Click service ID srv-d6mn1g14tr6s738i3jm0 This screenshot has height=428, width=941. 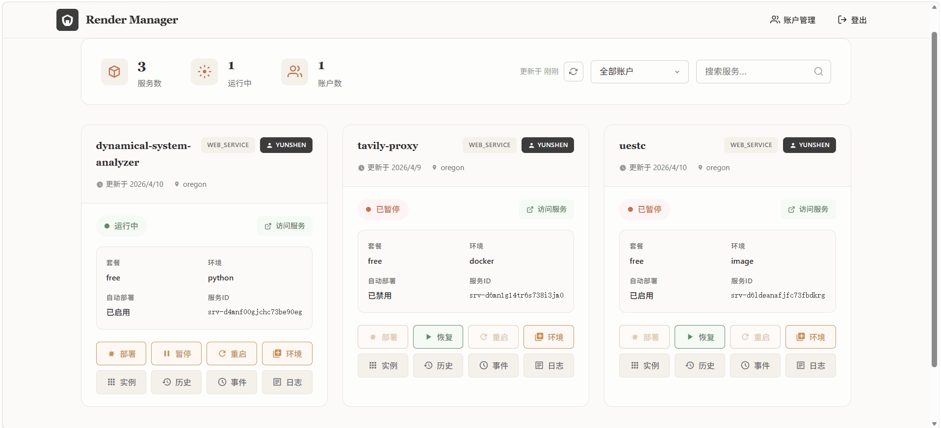click(x=517, y=296)
